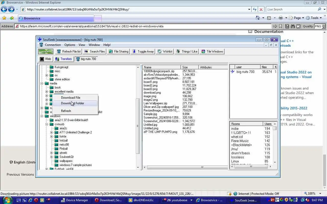
Task: Select user big nuts 700 in the user list
Action: coord(245,72)
